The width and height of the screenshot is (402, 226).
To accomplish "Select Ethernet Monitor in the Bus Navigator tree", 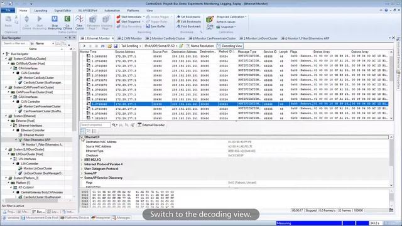I will tap(33, 135).
